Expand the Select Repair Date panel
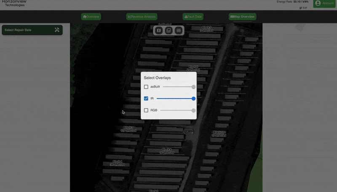 [x=32, y=30]
